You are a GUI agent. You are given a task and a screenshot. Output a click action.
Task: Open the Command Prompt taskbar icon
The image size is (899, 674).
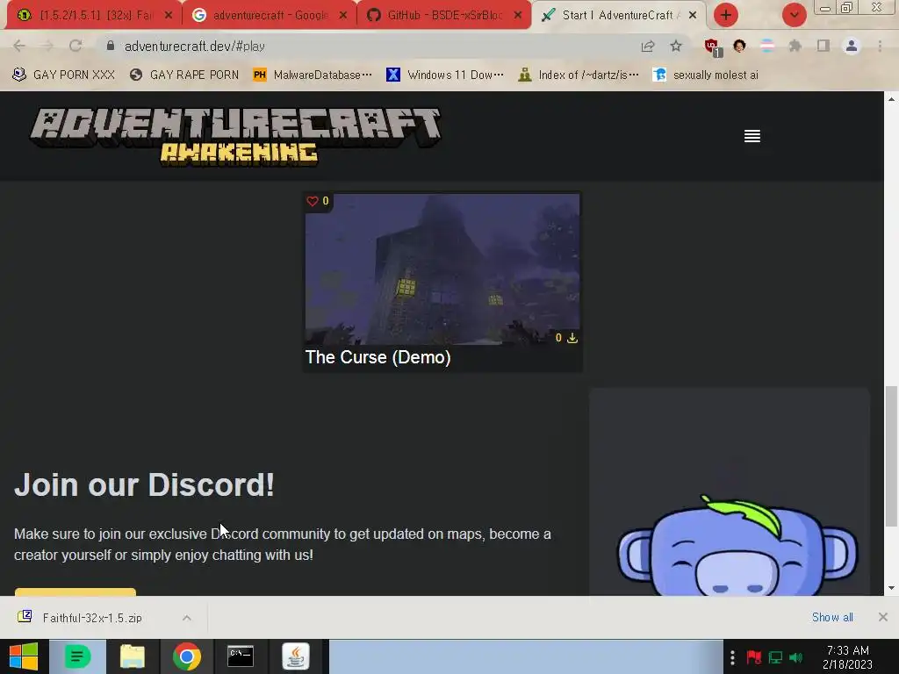pyautogui.click(x=241, y=656)
